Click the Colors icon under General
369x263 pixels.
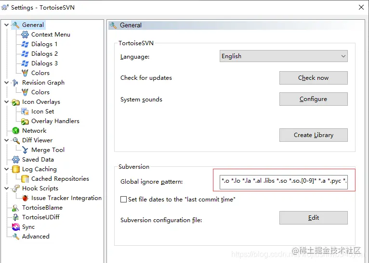point(25,73)
